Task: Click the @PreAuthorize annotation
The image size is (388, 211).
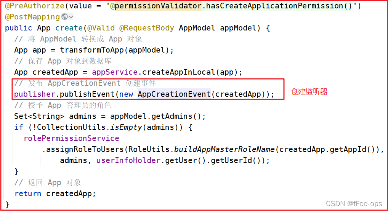Action: coord(35,6)
